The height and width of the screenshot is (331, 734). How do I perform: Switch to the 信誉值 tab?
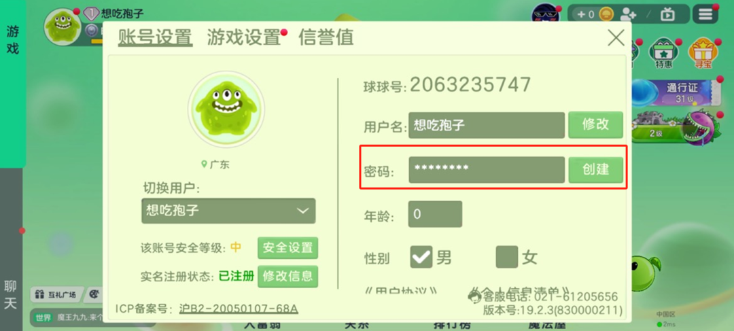pos(326,37)
